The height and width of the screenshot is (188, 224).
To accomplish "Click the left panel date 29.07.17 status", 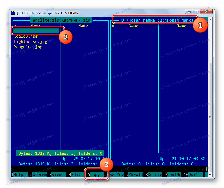I will pos(90,159).
